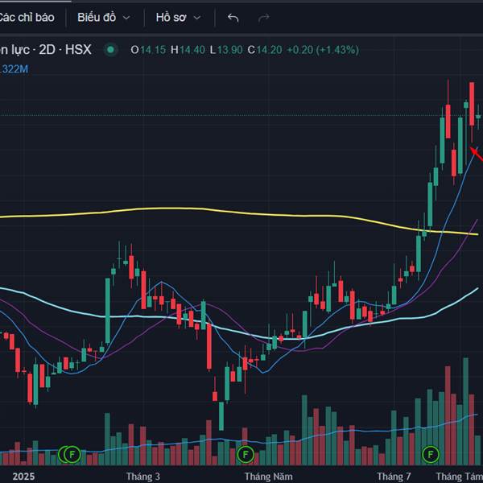Click the Tháng Năm time axis label
The width and height of the screenshot is (483, 483).
coord(269,477)
